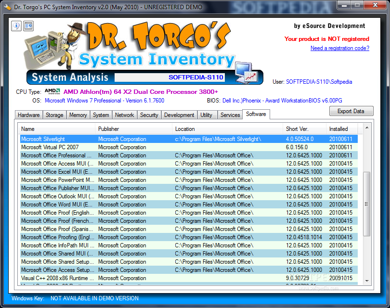Open the Hardware tab
The width and height of the screenshot is (390, 308).
click(x=28, y=115)
